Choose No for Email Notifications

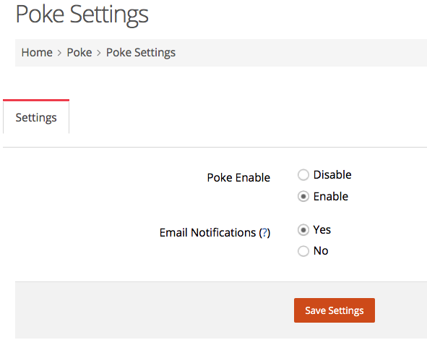303,251
